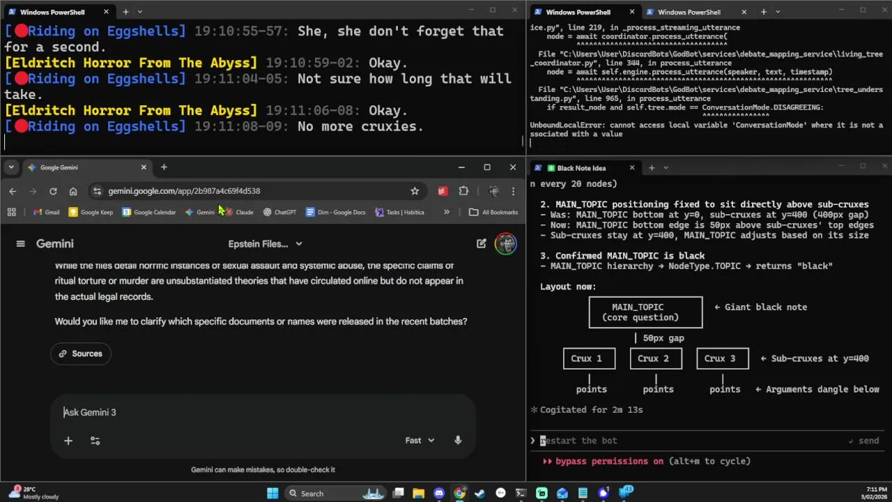Go back in Chrome history
Viewport: 892px width, 502px height.
tap(13, 191)
